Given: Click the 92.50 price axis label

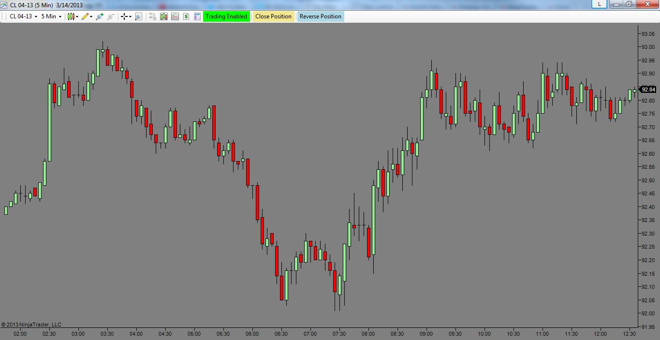Looking at the screenshot, I should [647, 180].
